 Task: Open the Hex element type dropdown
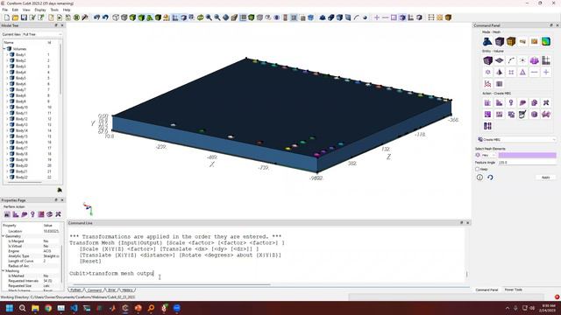tap(488, 155)
